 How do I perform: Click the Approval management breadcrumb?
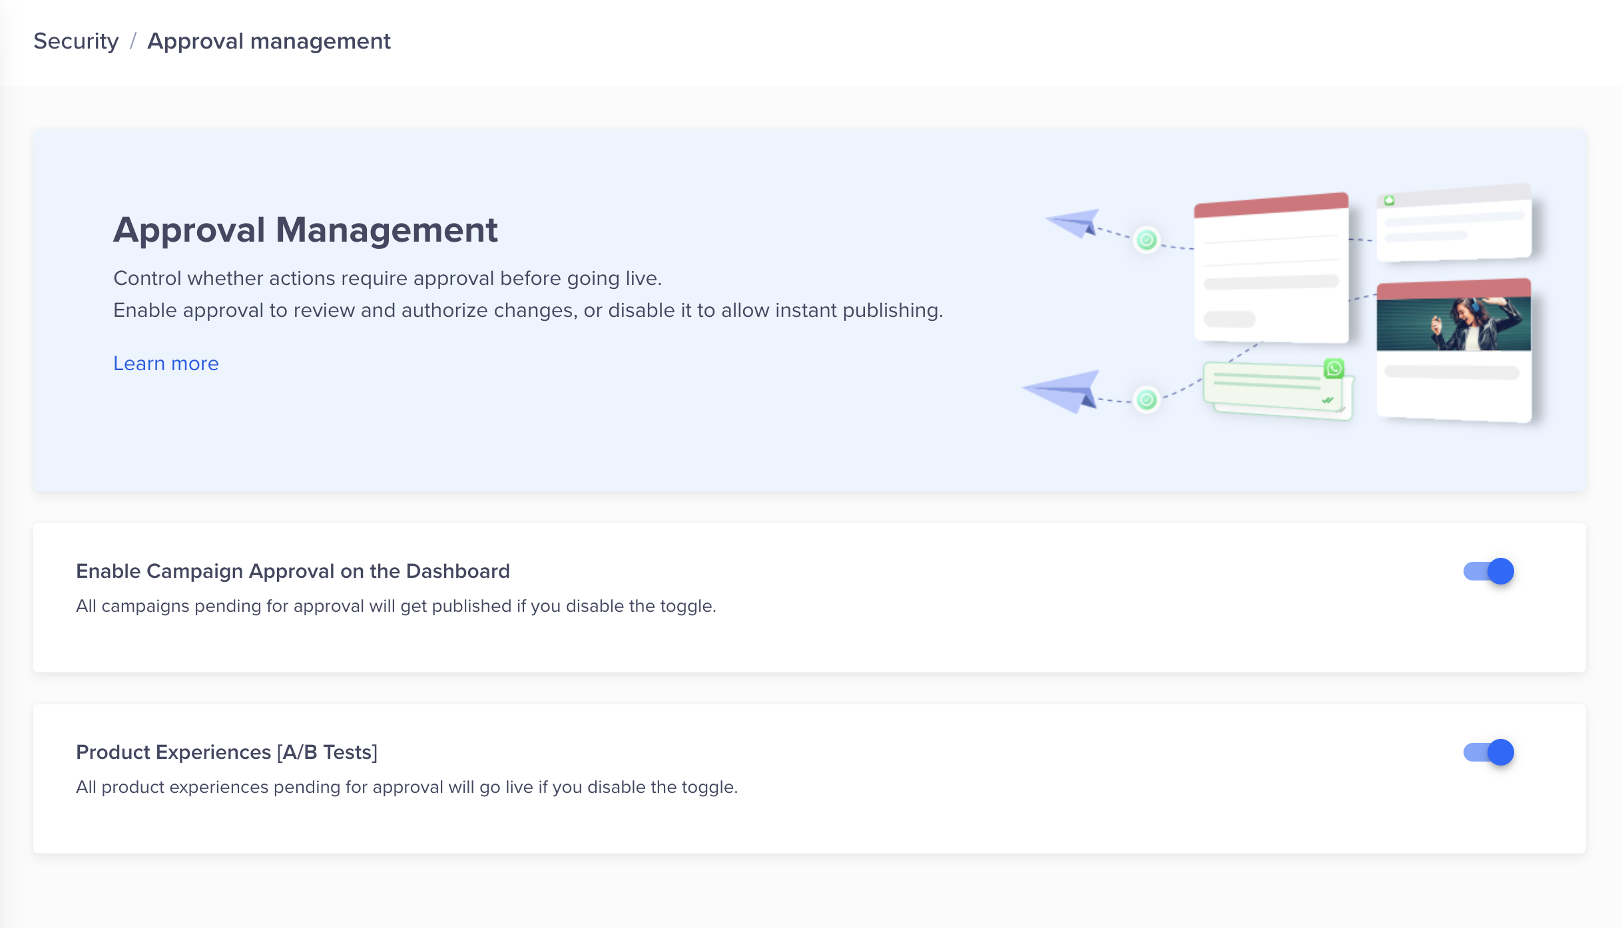pos(268,41)
